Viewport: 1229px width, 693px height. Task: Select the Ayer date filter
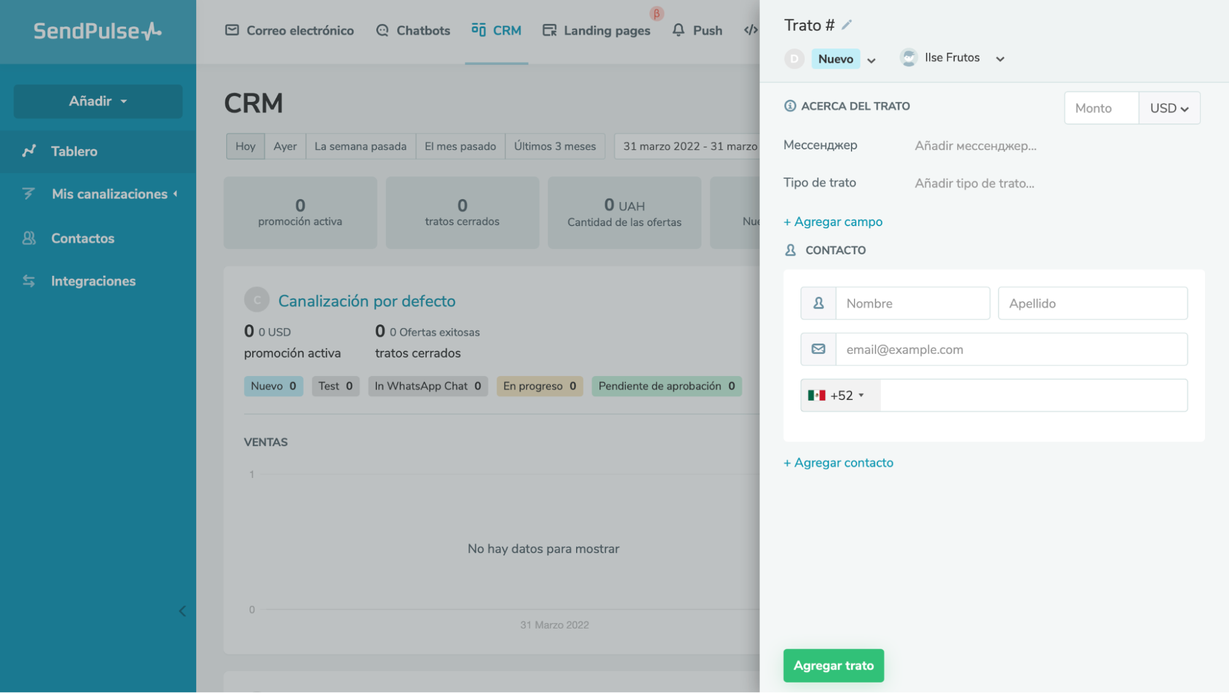285,146
